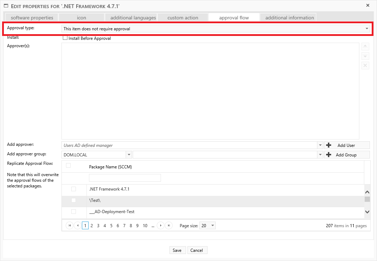
Task: Click the Add User button
Action: (x=347, y=145)
